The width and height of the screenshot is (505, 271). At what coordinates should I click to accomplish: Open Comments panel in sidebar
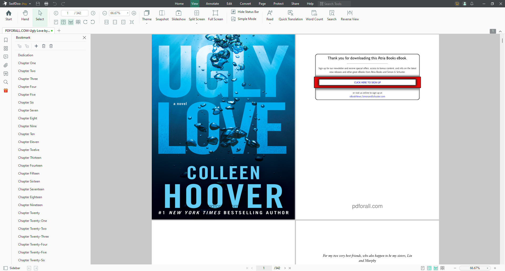point(6,57)
